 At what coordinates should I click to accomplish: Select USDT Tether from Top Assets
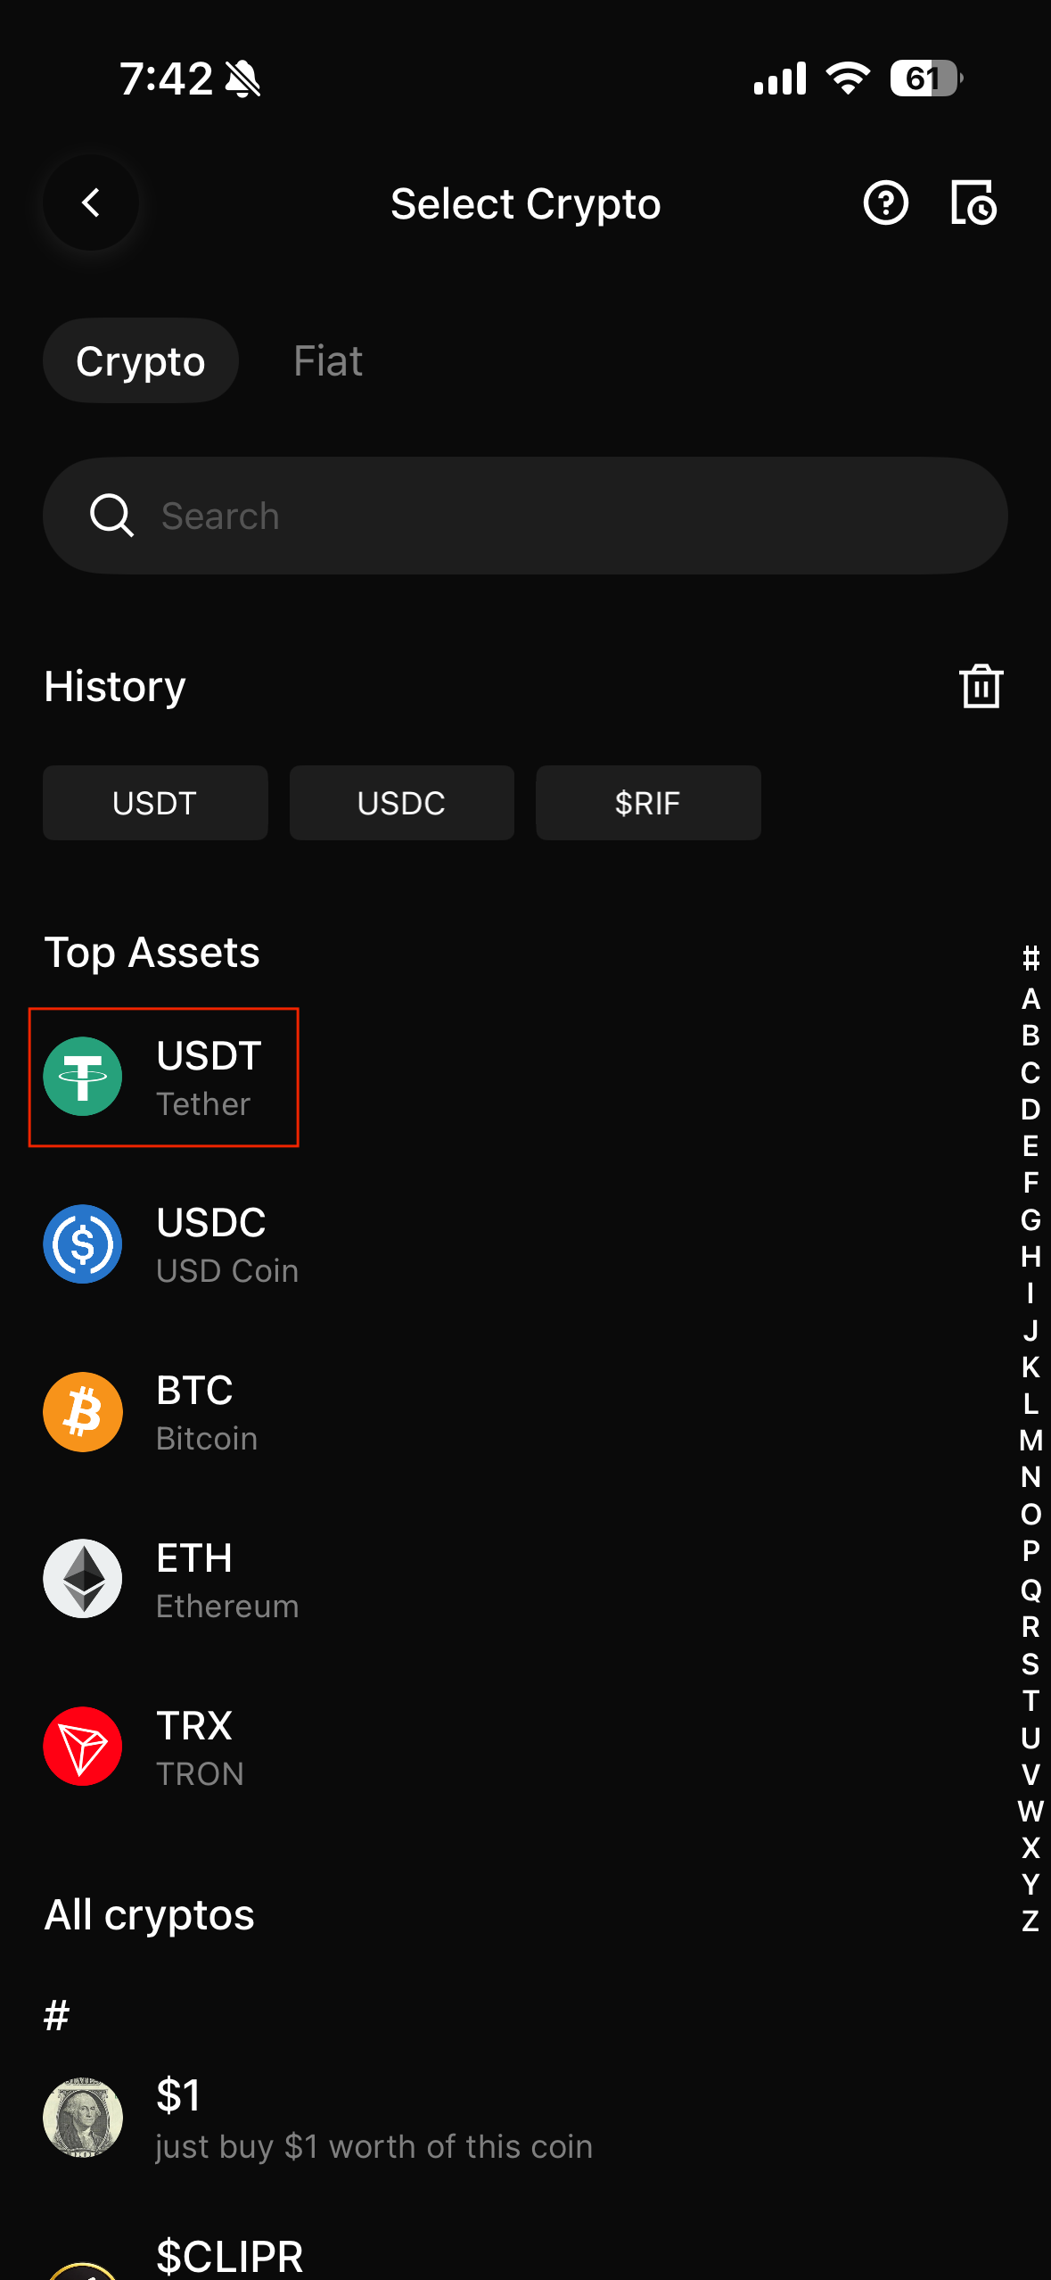coord(164,1078)
